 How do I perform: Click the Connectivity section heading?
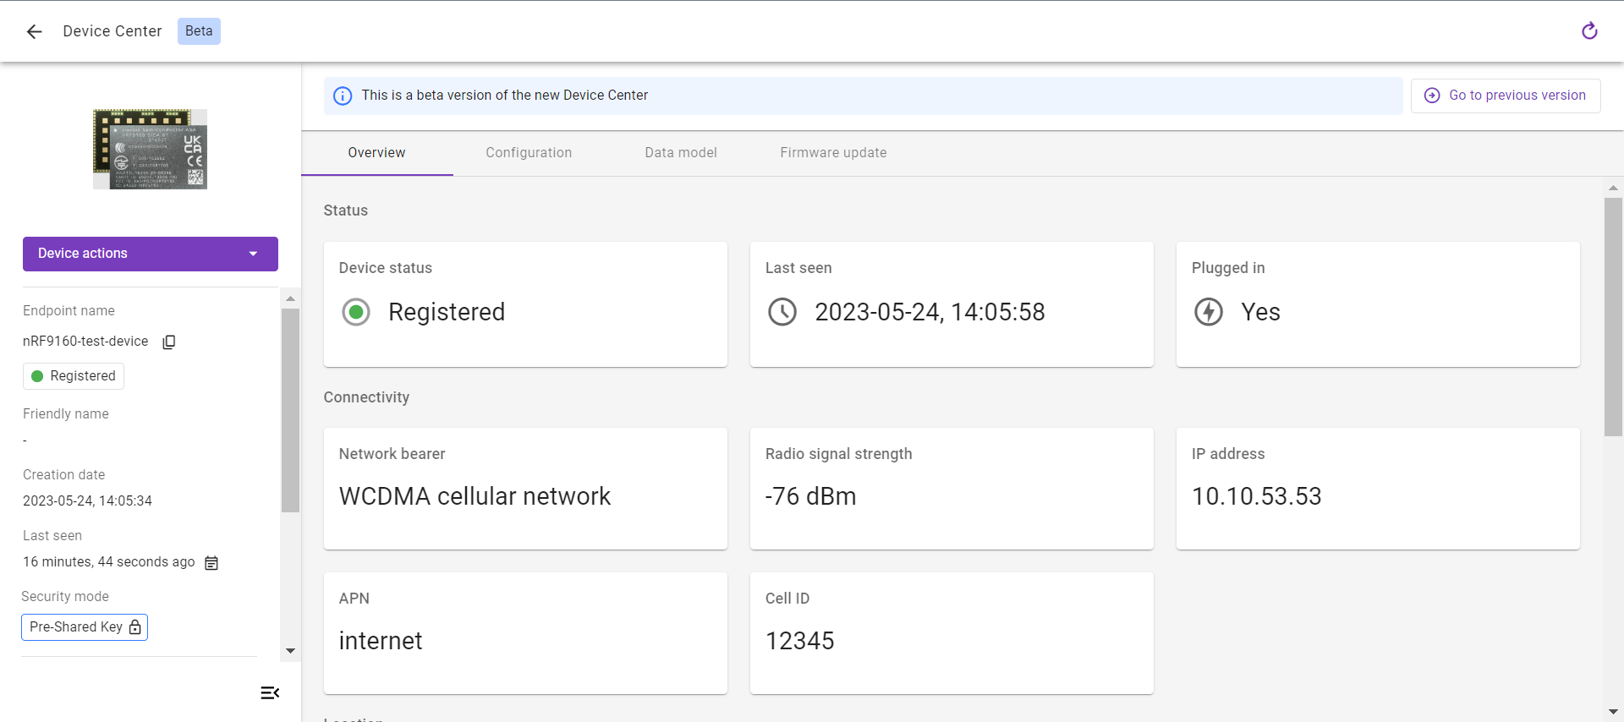click(366, 397)
